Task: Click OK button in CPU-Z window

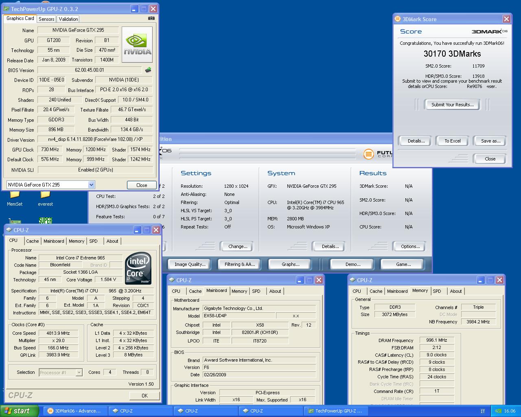Action: [144, 395]
